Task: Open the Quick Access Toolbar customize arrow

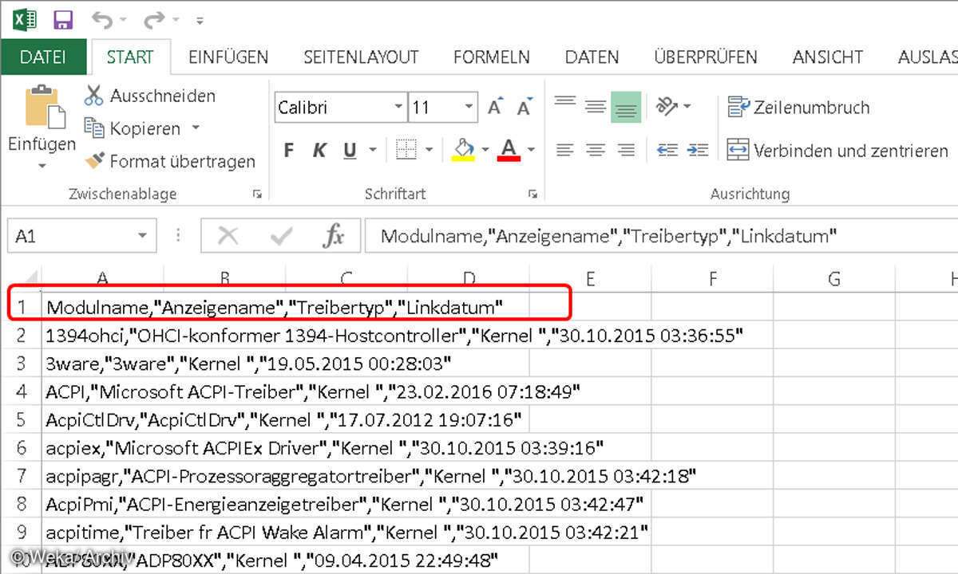Action: 199,21
